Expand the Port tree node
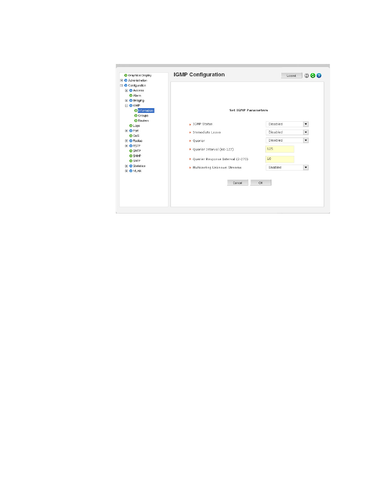379x491 pixels. pos(126,131)
